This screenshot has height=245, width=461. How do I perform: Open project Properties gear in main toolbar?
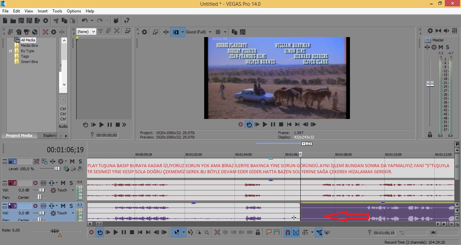point(46,21)
